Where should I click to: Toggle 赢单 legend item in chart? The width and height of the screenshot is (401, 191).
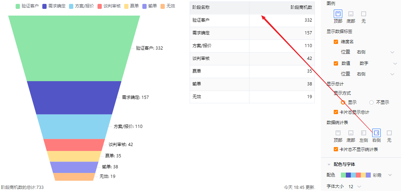pyautogui.click(x=131, y=6)
